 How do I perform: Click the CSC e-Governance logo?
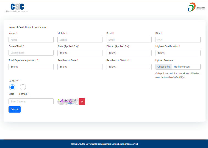click(17, 7)
